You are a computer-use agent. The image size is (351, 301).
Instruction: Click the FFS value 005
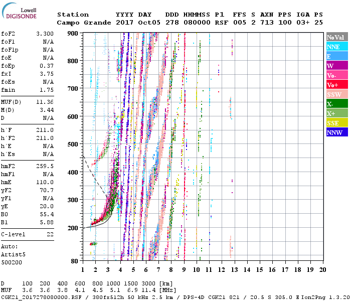pos(240,23)
